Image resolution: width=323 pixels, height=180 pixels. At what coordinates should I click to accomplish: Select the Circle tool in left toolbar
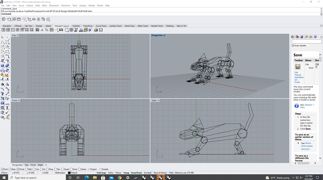coord(3,47)
